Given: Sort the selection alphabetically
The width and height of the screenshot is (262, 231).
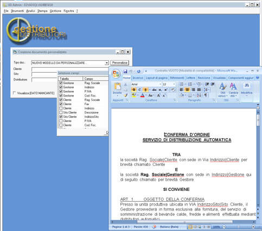Looking at the screenshot, I should (x=199, y=95).
